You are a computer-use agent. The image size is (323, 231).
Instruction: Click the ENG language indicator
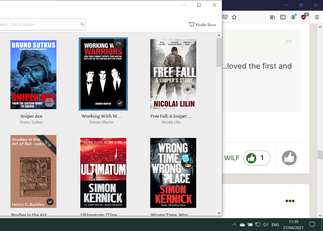click(x=275, y=225)
